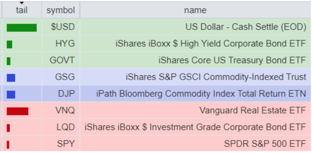
Task: Click the SPY red tail bar
Action: tap(8, 145)
